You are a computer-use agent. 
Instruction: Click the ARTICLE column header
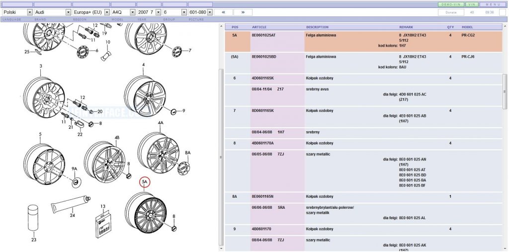tap(259, 27)
